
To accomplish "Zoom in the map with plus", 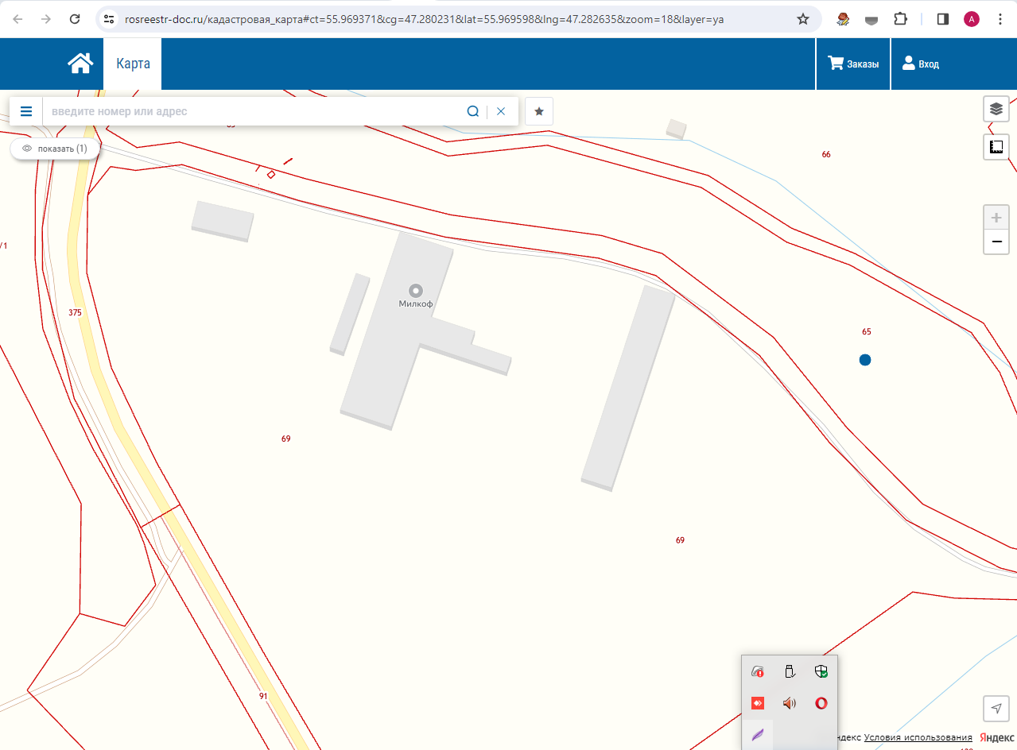I will (996, 218).
